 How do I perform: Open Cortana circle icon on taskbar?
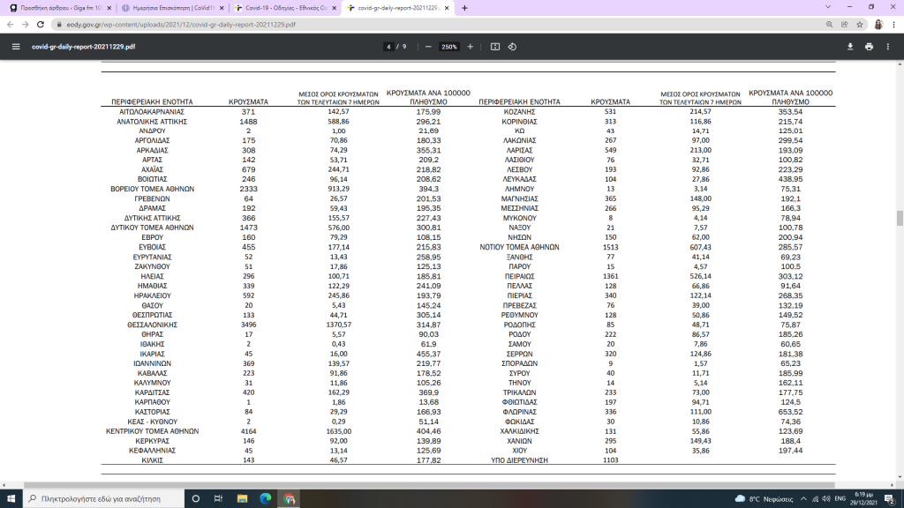point(195,499)
